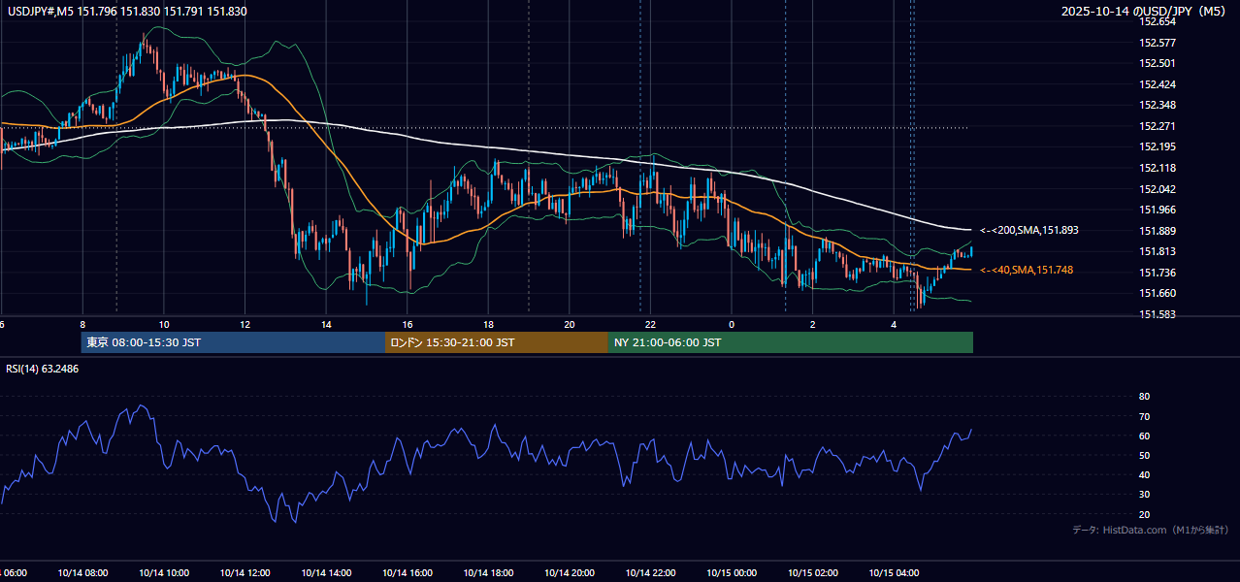Screen dimensions: 1240x582
Task: Click price axis value 151.889
Action: [1157, 231]
